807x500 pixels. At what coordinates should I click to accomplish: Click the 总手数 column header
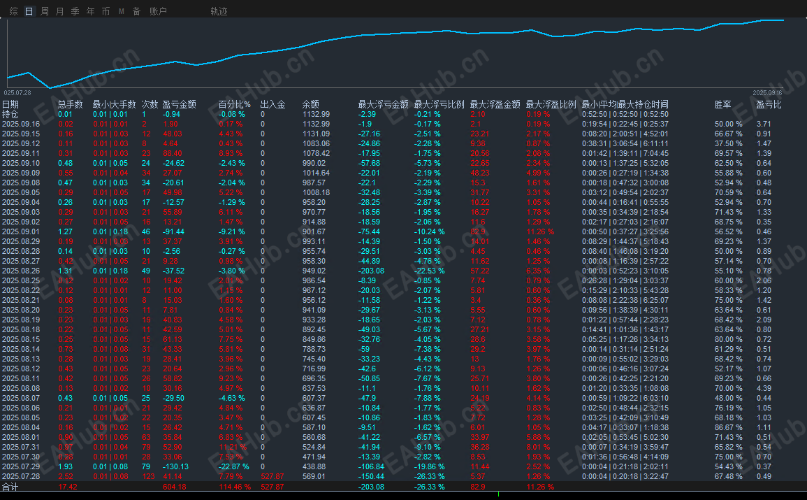click(70, 104)
